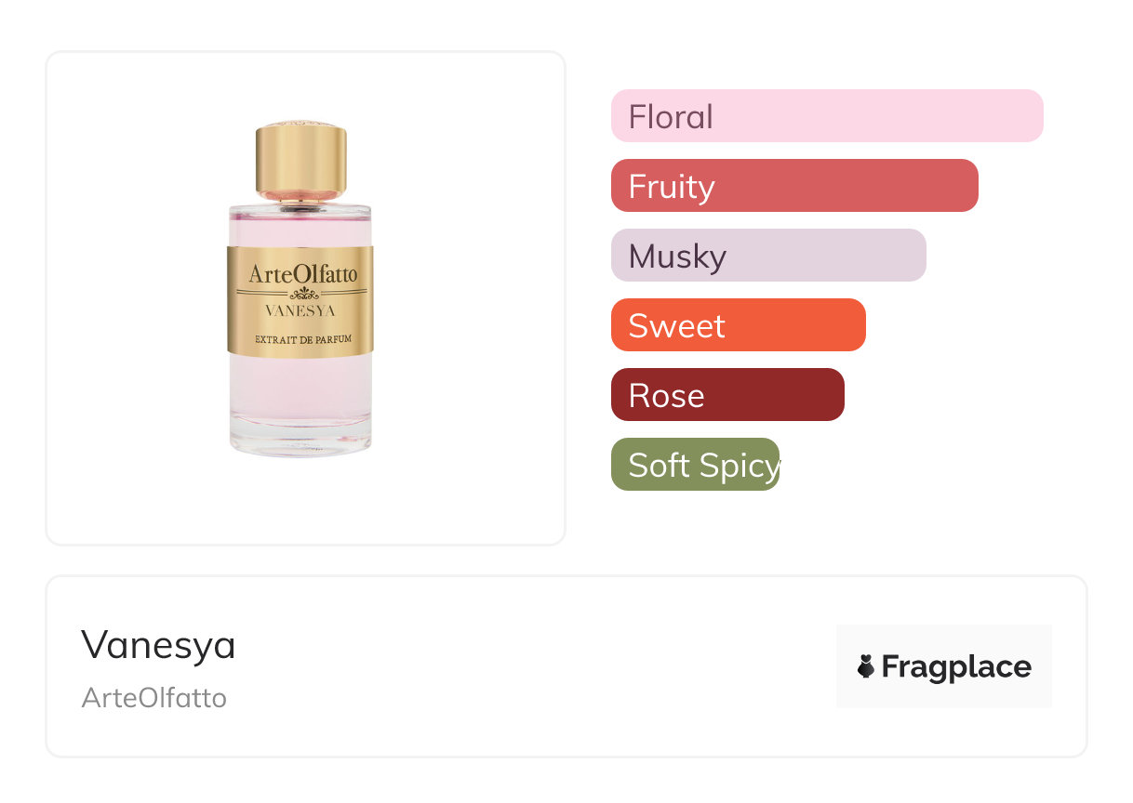Select the Soft Spicy accord bar
The height and width of the screenshot is (803, 1133).
tap(695, 465)
